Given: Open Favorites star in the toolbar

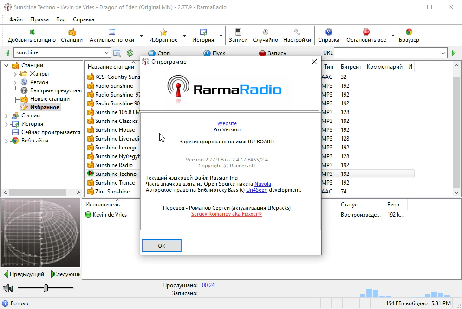Looking at the screenshot, I should pos(163,32).
